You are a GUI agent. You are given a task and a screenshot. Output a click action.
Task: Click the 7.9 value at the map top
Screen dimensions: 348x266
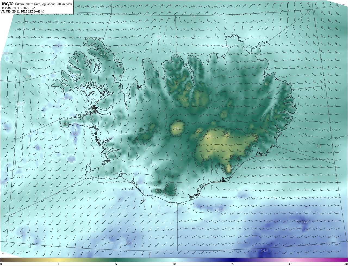click(193, 17)
